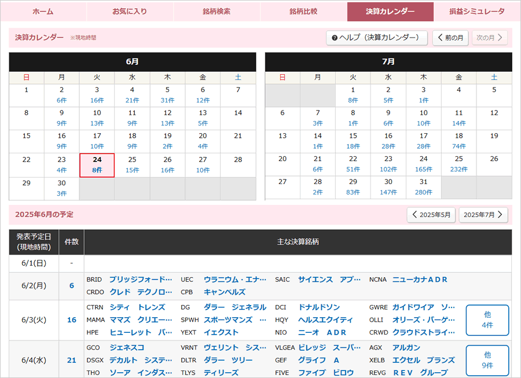Open July 11 earnings 14件
The width and height of the screenshot is (521, 378).
tap(459, 123)
